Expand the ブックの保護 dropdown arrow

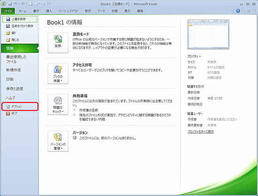[61, 81]
